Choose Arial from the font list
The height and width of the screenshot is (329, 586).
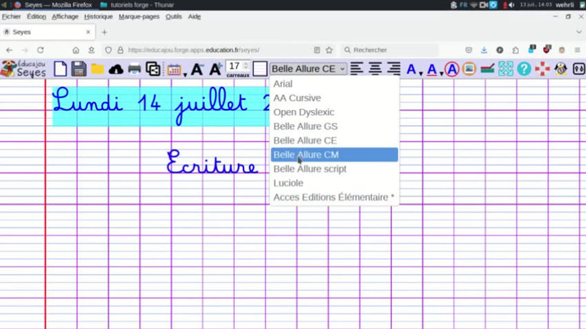(x=335, y=84)
